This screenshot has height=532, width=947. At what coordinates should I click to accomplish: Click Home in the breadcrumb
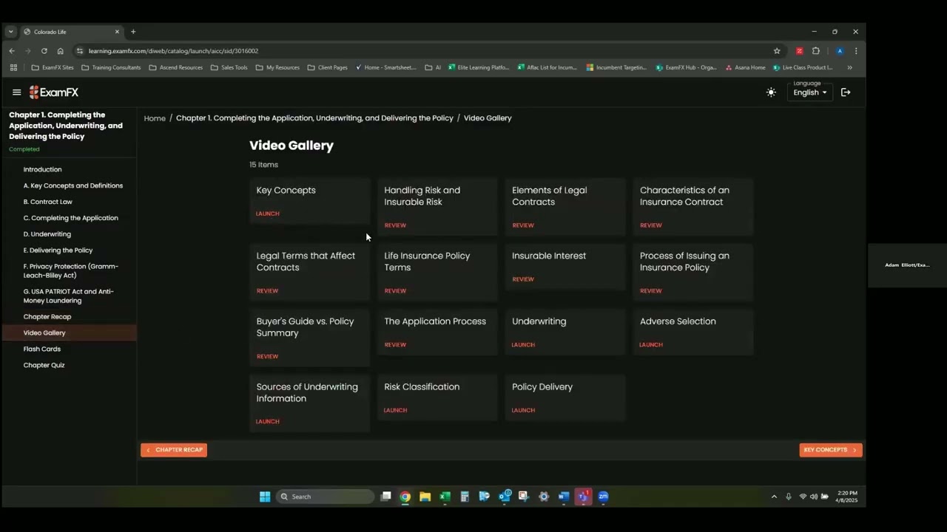155,118
